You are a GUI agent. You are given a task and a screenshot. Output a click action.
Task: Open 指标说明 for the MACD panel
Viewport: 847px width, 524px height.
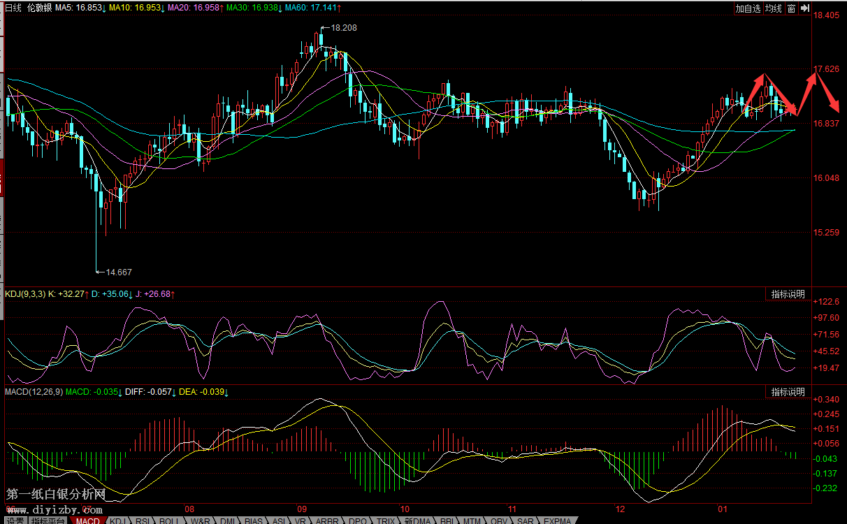[x=788, y=392]
